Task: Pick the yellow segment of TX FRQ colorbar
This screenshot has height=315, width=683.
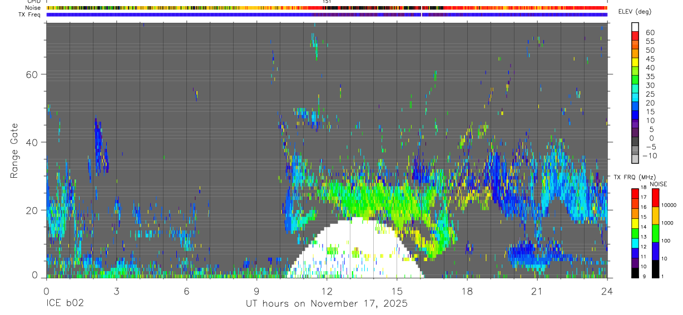Action: [x=635, y=223]
